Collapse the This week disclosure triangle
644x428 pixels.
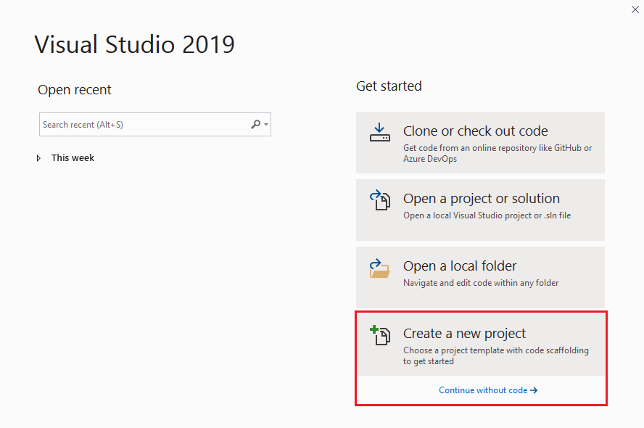point(38,157)
